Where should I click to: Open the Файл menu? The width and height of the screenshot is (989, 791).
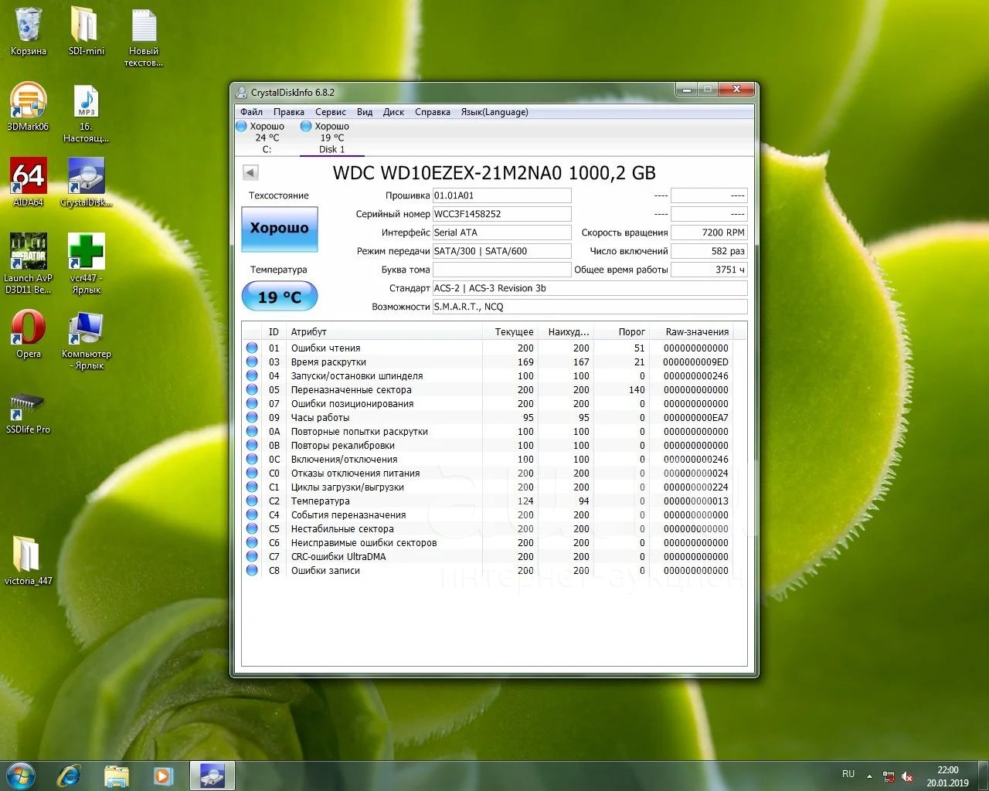pyautogui.click(x=251, y=112)
